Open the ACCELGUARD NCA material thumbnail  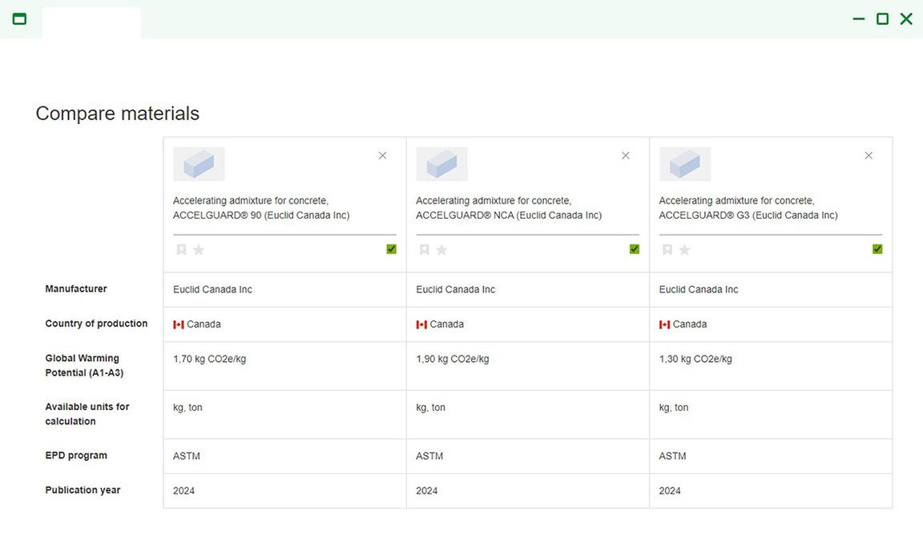pyautogui.click(x=442, y=164)
